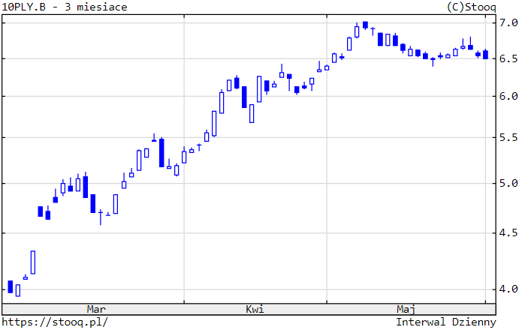Click the 6.0 price axis label

pos(508,96)
